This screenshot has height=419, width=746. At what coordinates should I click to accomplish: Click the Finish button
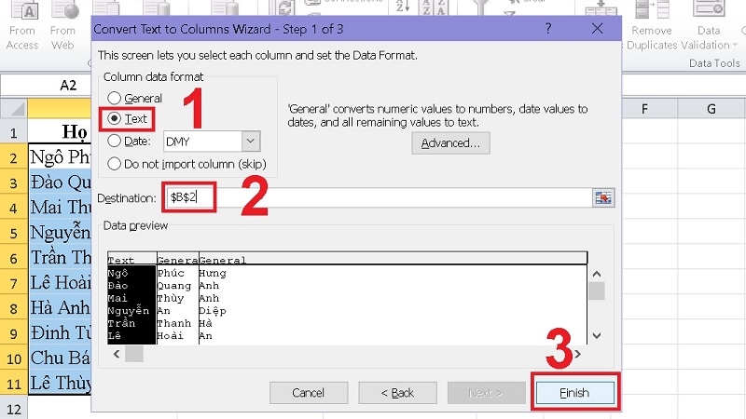pyautogui.click(x=574, y=393)
